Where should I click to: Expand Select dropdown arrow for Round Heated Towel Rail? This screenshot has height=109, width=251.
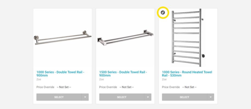(211, 97)
